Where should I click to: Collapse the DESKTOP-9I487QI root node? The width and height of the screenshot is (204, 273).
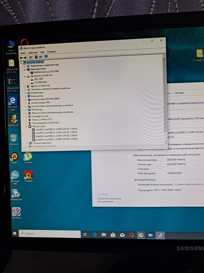pos(21,63)
